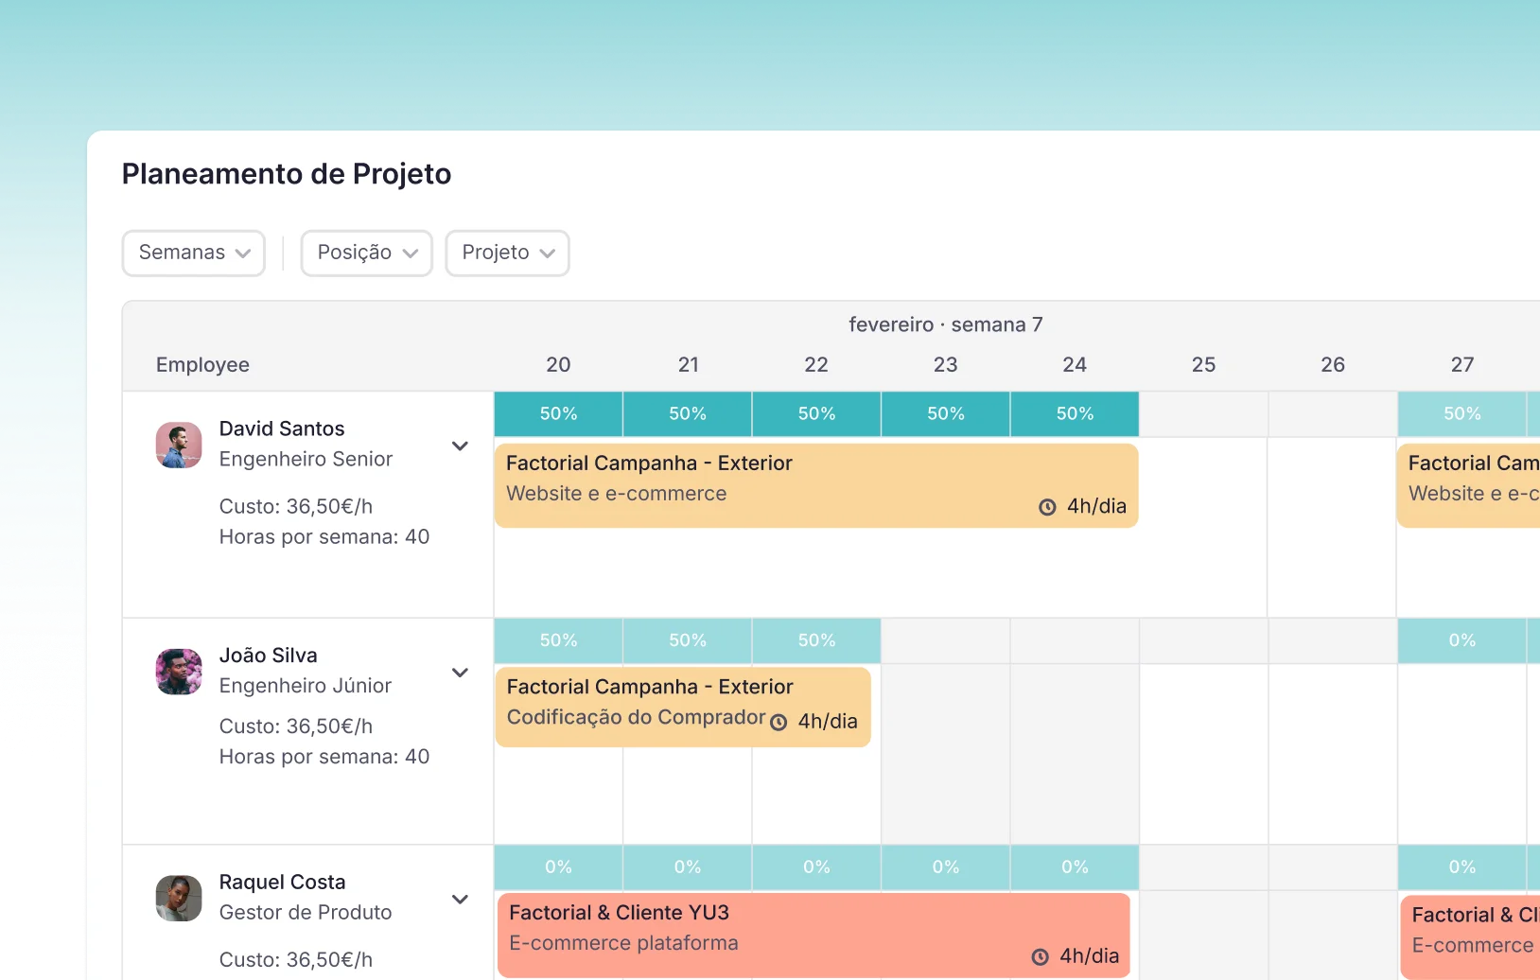Expand João Silva's row chevron
Viewport: 1540px width, 980px height.
[461, 674]
